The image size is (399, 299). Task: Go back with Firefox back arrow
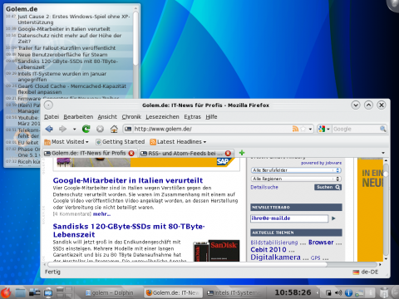point(49,129)
